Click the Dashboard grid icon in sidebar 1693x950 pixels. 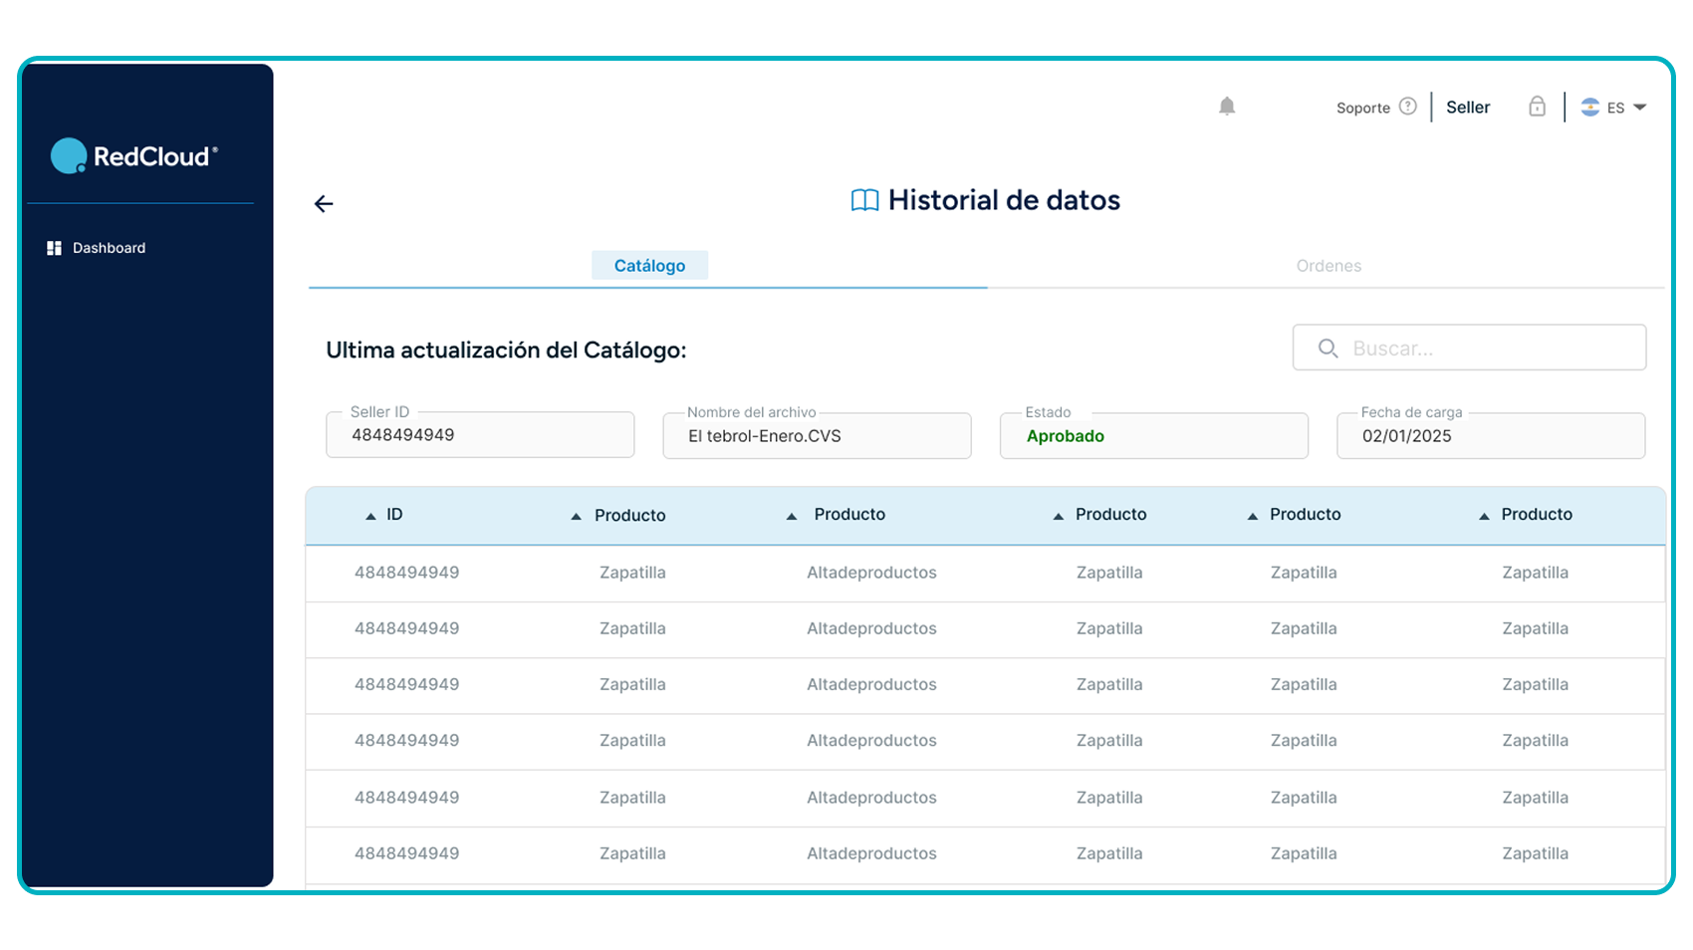coord(55,248)
